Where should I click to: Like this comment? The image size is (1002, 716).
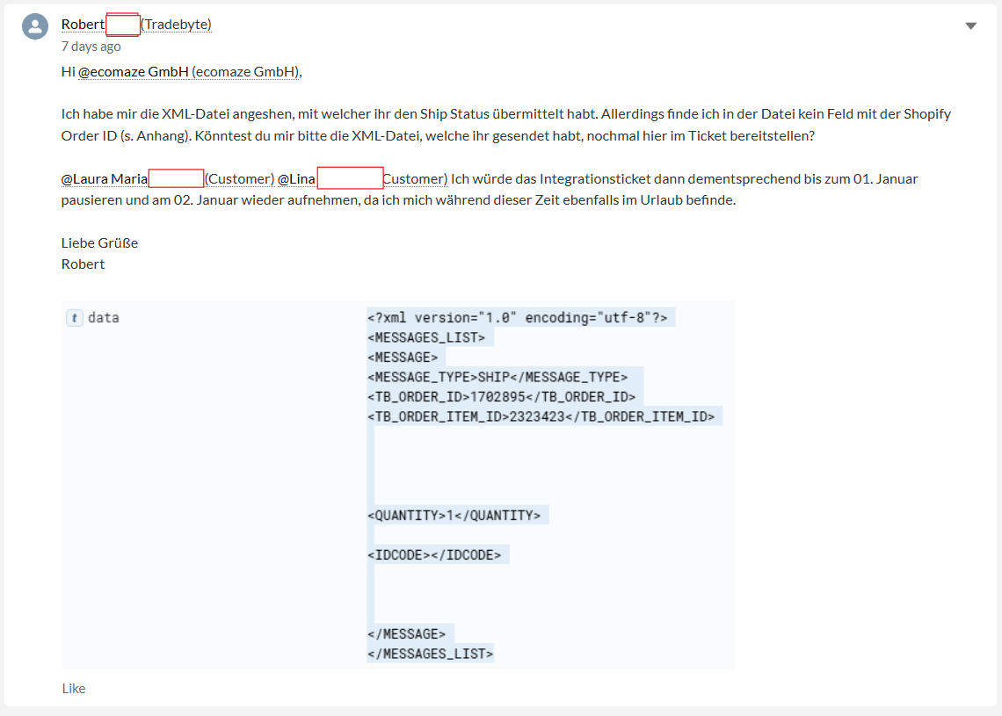[74, 688]
